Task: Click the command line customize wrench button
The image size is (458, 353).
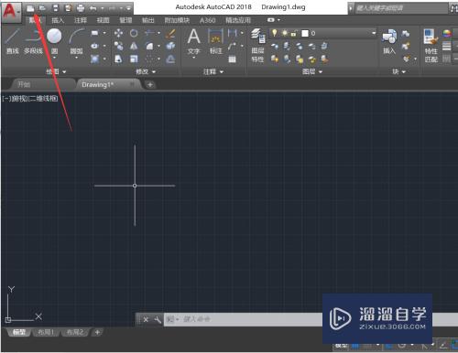Action: click(x=158, y=320)
